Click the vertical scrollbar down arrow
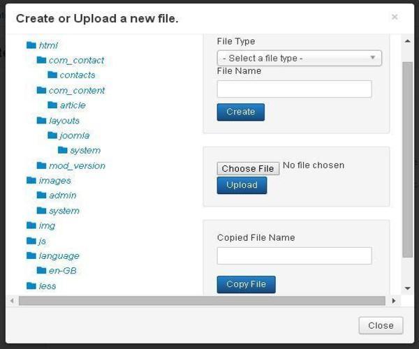Screen dimensions: 419x349 pyautogui.click(x=408, y=288)
